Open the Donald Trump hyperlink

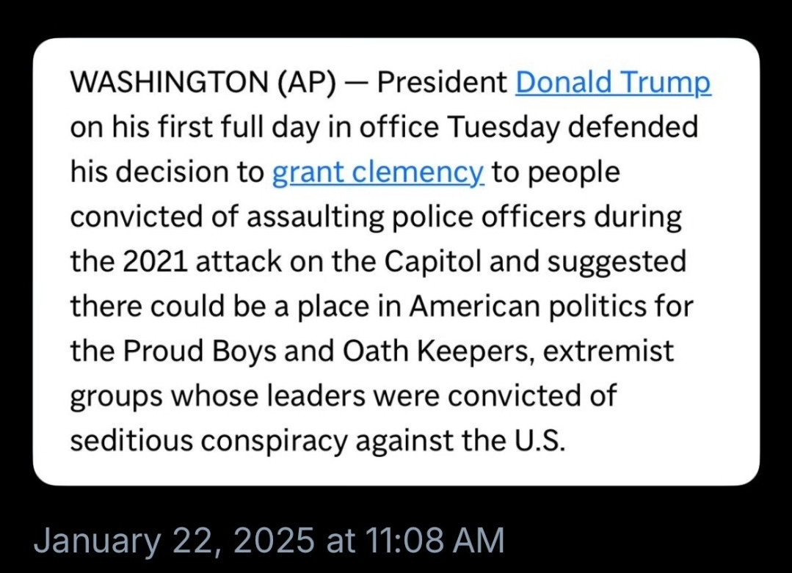point(613,83)
